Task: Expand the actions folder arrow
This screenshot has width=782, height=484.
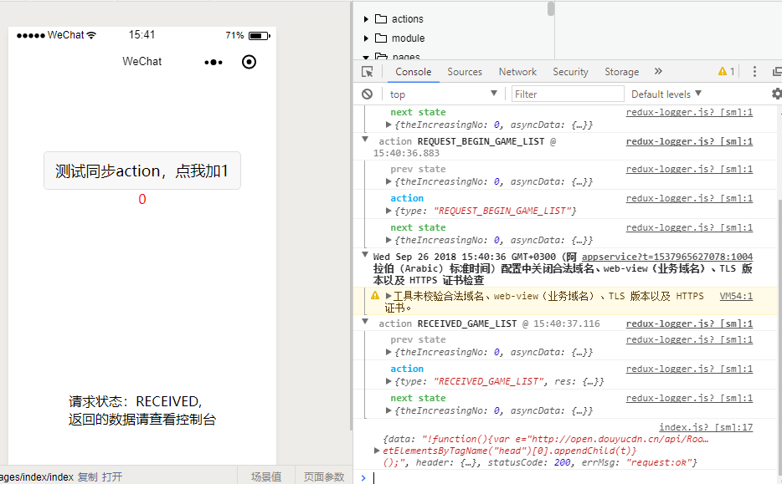Action: [366, 19]
